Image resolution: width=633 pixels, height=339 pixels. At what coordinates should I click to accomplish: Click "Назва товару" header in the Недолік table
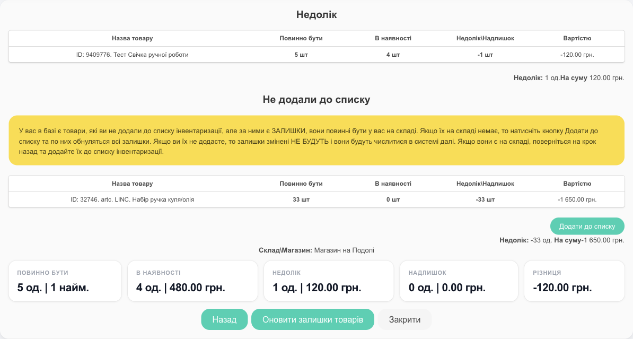point(133,38)
